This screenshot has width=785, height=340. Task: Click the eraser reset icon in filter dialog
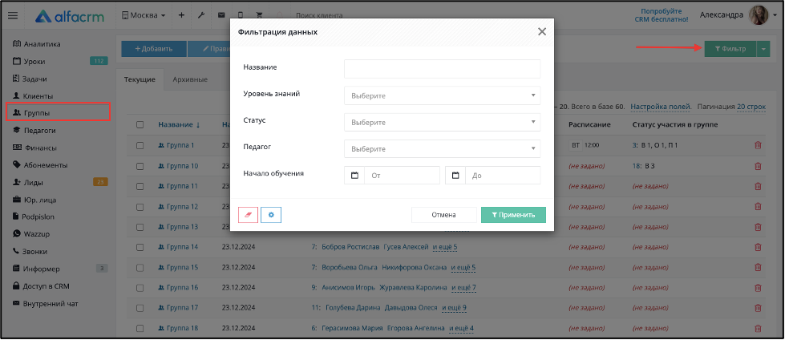(249, 215)
